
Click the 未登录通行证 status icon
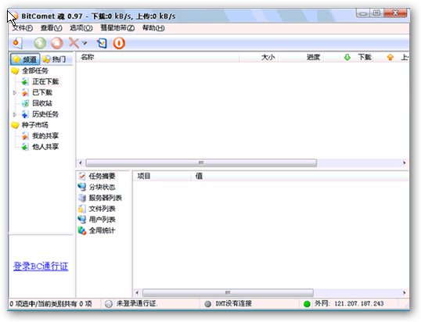(109, 304)
